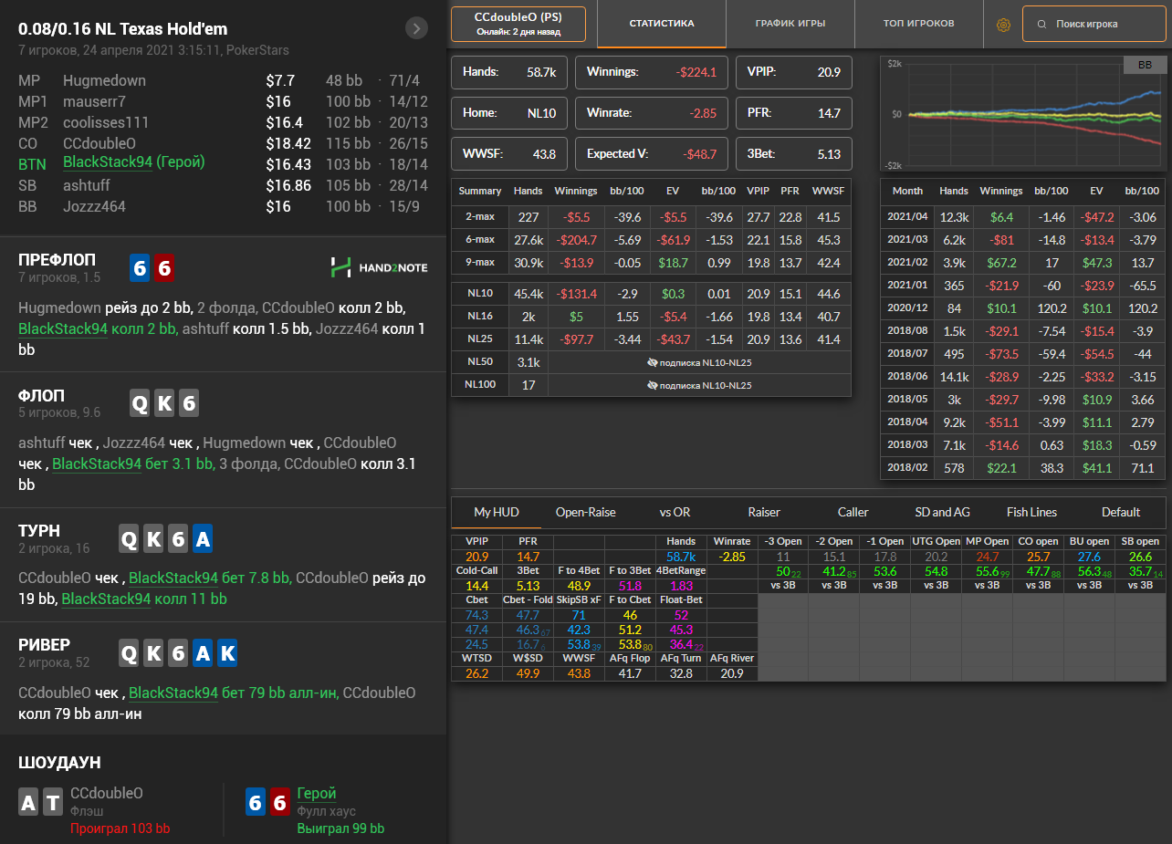
Task: Click BlackStack94 hero name in player list
Action: coord(108,162)
